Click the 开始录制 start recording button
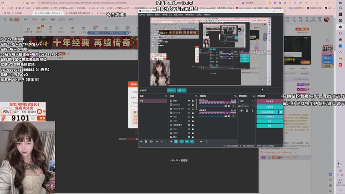The width and height of the screenshot is (345, 194). click(x=270, y=107)
